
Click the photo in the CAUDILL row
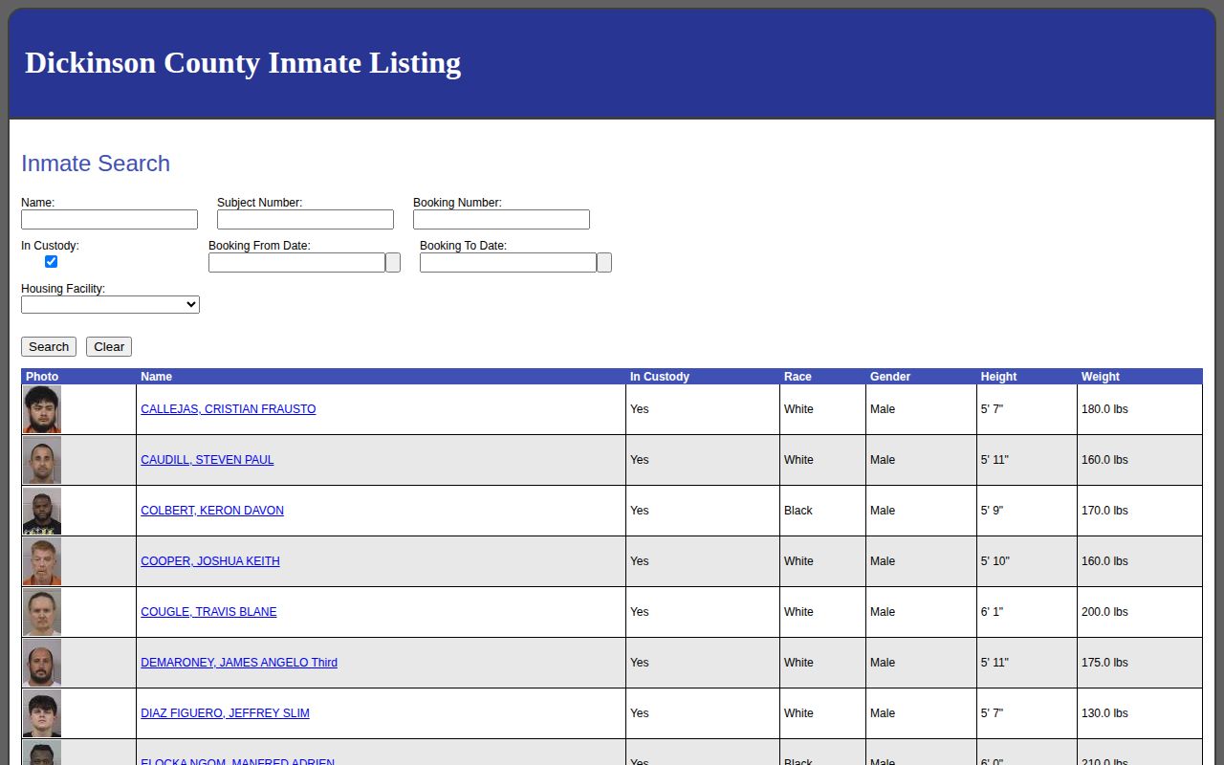42,460
